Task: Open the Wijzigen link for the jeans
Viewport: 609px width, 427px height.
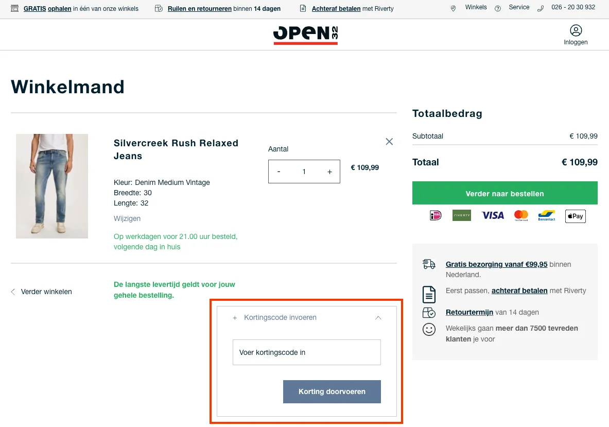Action: coord(127,218)
